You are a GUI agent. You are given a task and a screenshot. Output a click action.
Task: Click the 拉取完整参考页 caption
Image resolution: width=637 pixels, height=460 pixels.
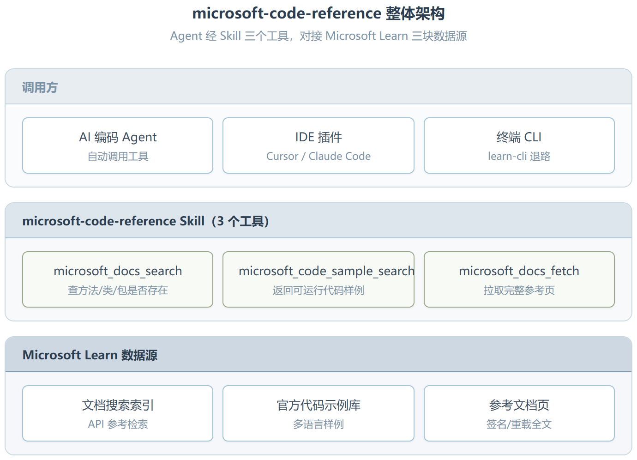pos(519,291)
